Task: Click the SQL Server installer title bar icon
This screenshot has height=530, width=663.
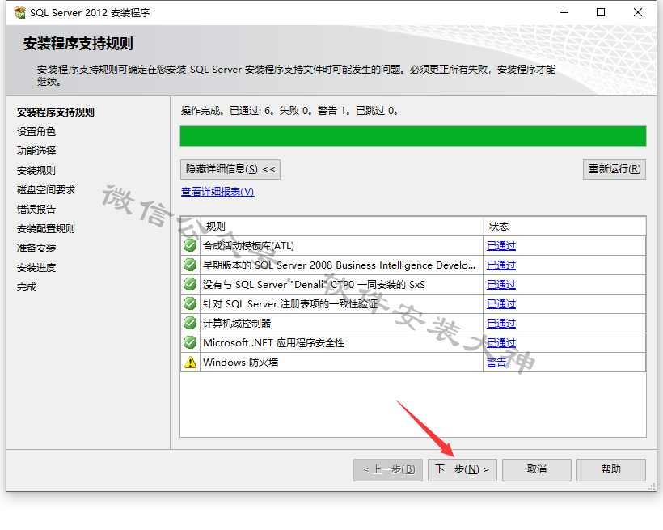Action: pyautogui.click(x=19, y=13)
